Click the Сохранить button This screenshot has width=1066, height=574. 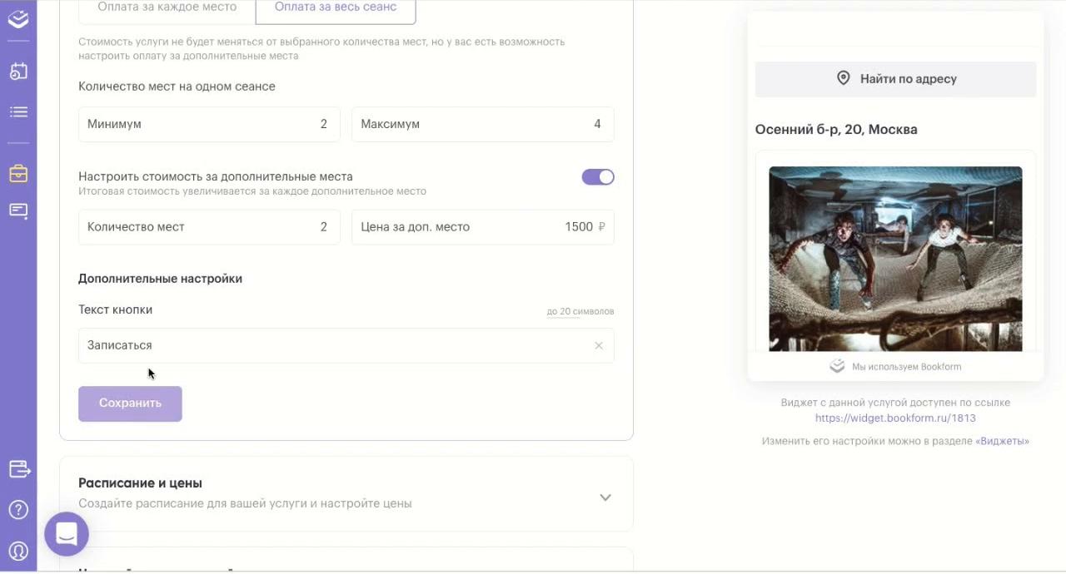(x=130, y=403)
